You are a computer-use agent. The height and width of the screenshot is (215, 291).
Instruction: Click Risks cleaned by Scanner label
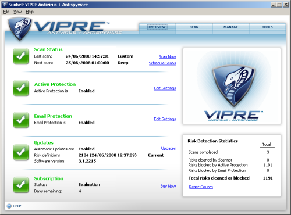(x=210, y=160)
